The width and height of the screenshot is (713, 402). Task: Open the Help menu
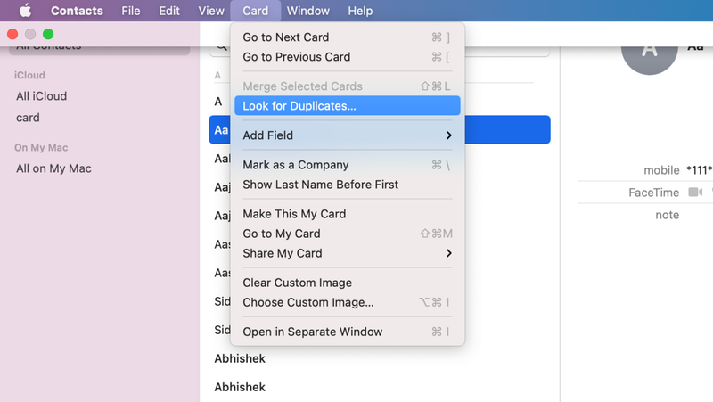(x=360, y=11)
